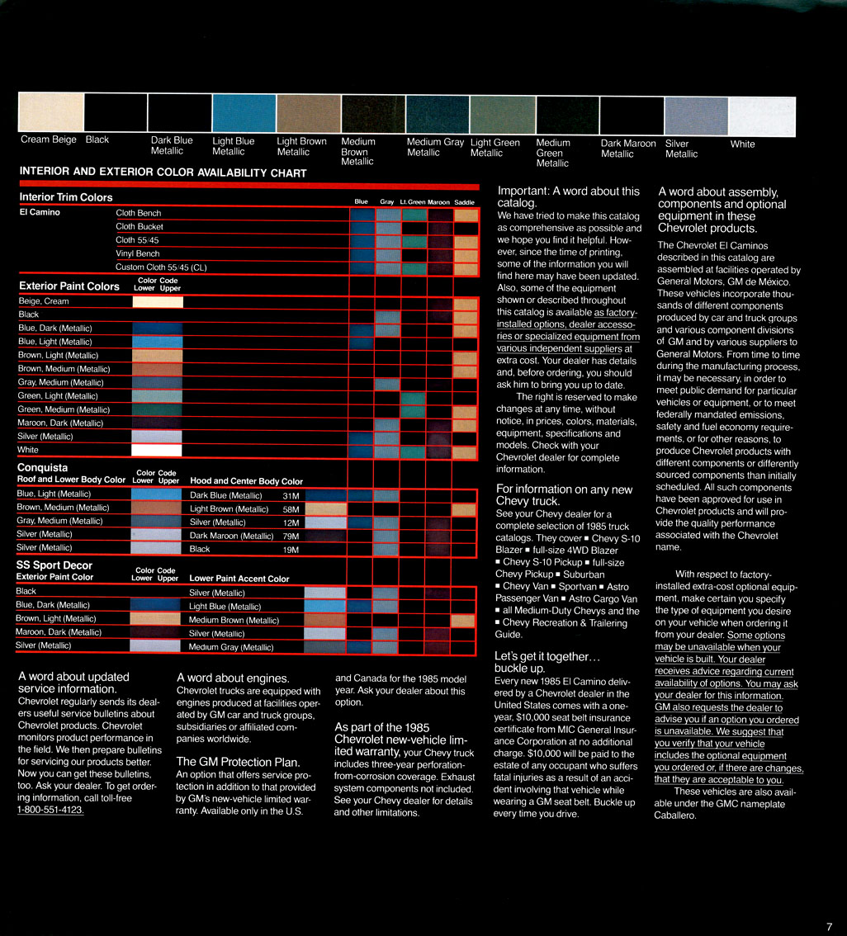Click the 'Interior Trim Colors' heading
This screenshot has height=936, width=847.
(x=66, y=197)
